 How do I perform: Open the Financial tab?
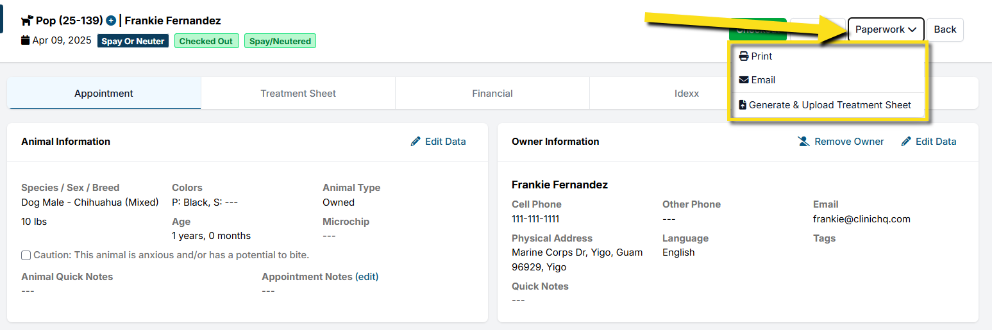pyautogui.click(x=492, y=94)
